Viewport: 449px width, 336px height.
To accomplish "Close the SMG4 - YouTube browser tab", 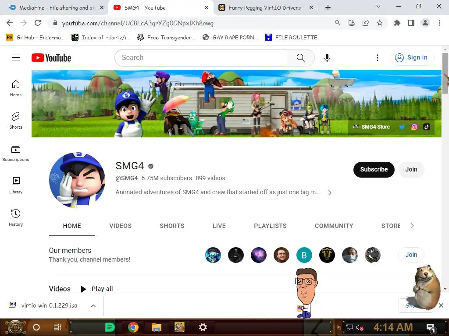I will click(x=207, y=8).
